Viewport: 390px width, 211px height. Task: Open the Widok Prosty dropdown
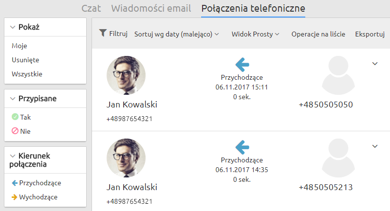click(x=256, y=34)
